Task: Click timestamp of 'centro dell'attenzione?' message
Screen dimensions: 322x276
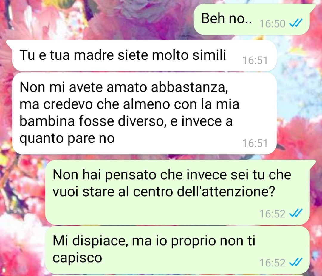Action: point(272,214)
